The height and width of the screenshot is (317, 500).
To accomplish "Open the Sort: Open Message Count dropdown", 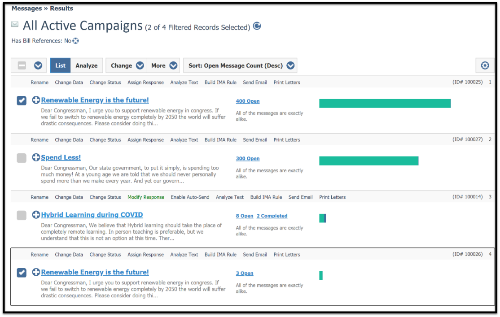I will (x=241, y=65).
